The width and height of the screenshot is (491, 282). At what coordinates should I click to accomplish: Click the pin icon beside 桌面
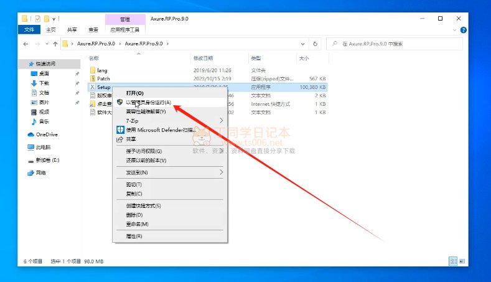77,73
